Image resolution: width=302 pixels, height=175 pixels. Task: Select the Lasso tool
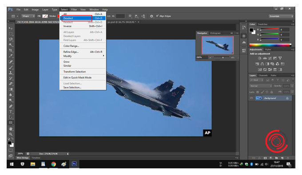(11, 39)
